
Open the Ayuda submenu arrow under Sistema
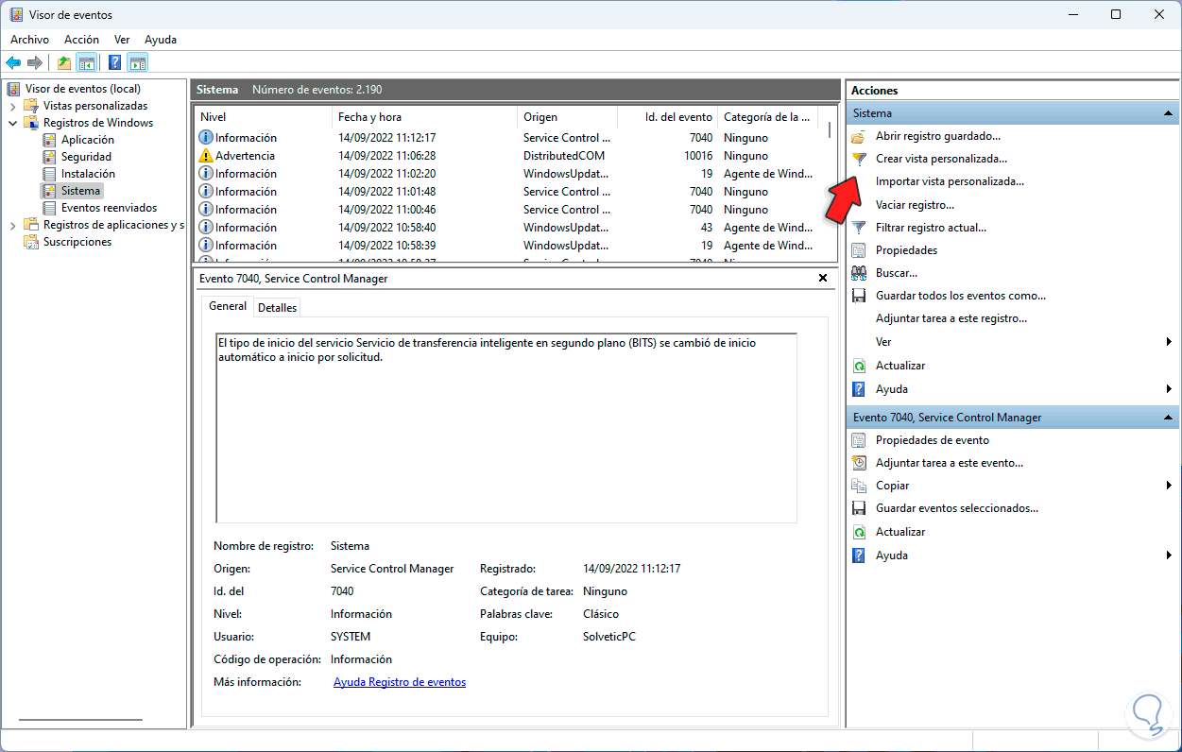tap(1169, 389)
